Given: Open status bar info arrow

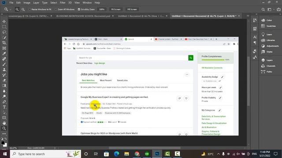Looking at the screenshot, I should 55,148.
